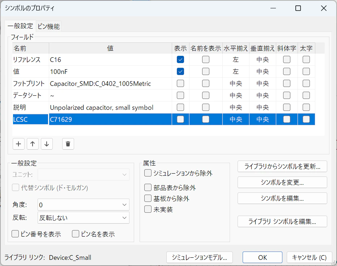Open the シミュレーションモデル dialog

200,257
